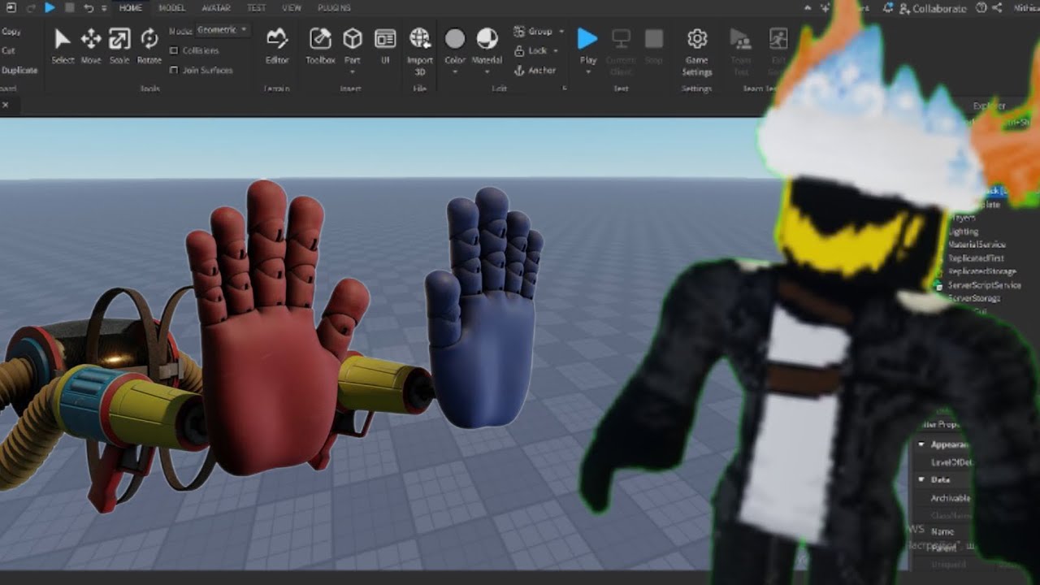1040x585 pixels.
Task: Collapse the ribbon with the up chevron
Action: click(x=807, y=7)
